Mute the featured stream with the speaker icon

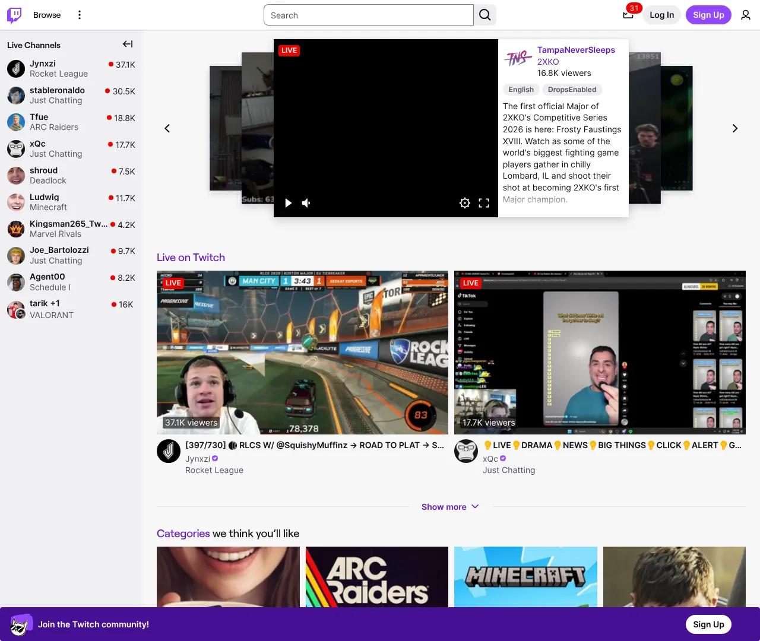[306, 202]
